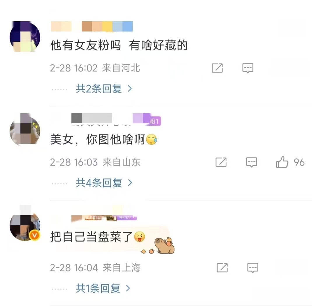Reply to the 上海 comment via bubble icon
Viewport: 312px width, 307px height.
253,268
